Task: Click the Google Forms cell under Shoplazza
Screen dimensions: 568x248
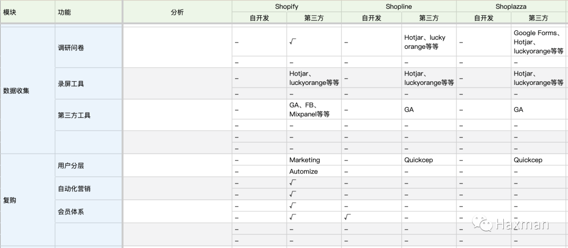Action: click(539, 42)
